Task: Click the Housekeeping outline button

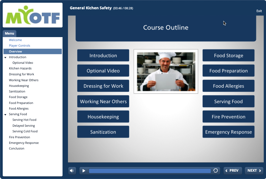Action: pos(103,117)
